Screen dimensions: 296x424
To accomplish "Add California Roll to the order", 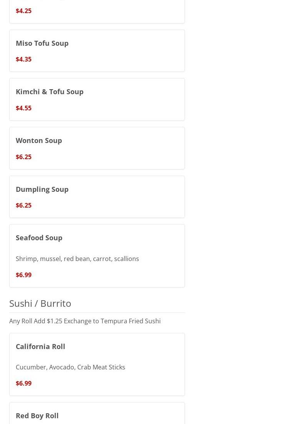I will pos(97,364).
